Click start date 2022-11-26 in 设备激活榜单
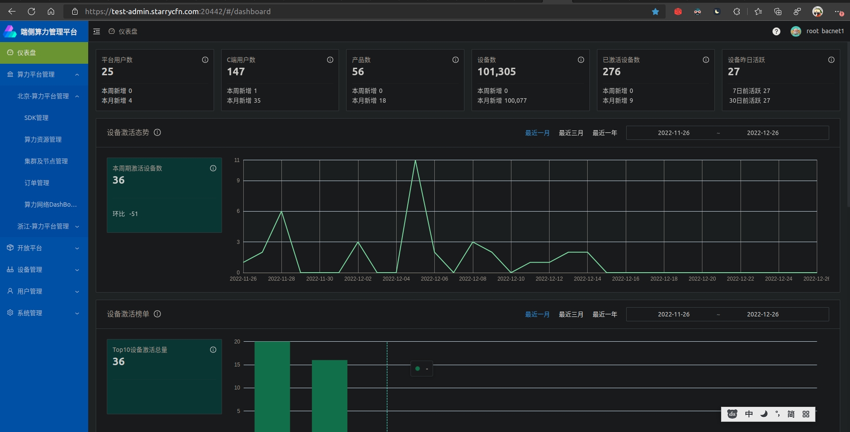 (x=674, y=314)
